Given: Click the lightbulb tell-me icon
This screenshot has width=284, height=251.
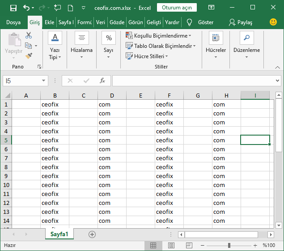Looking at the screenshot, I should (189, 22).
